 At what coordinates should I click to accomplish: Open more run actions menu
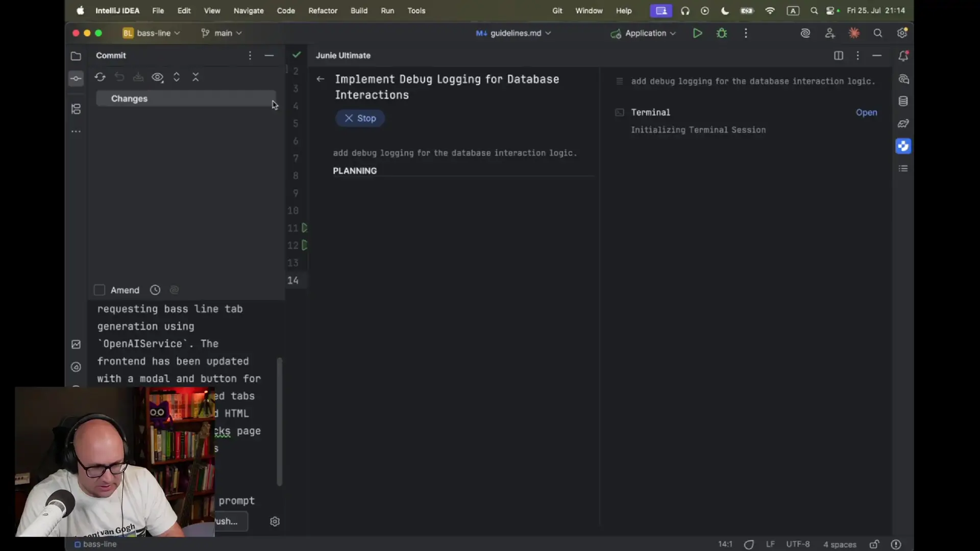click(746, 33)
